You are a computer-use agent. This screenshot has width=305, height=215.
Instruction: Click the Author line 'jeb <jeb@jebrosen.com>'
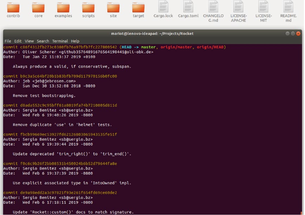(40, 81)
